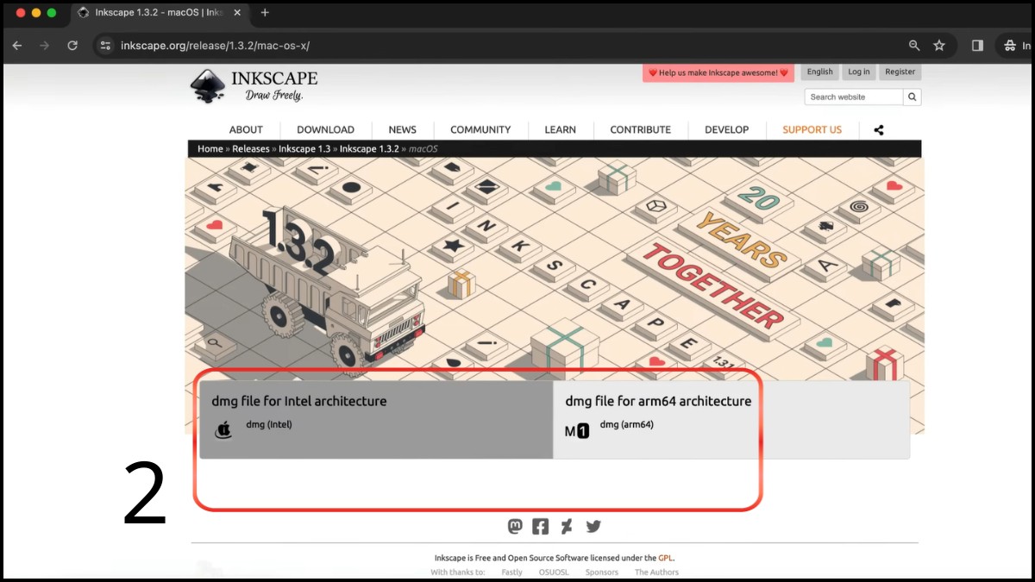
Task: Open the DeviantArt social icon
Action: pos(567,526)
